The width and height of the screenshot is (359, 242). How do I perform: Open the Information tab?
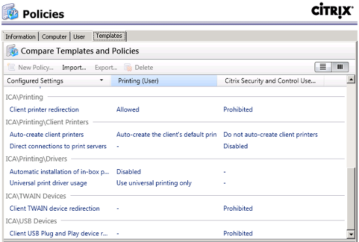coord(20,36)
